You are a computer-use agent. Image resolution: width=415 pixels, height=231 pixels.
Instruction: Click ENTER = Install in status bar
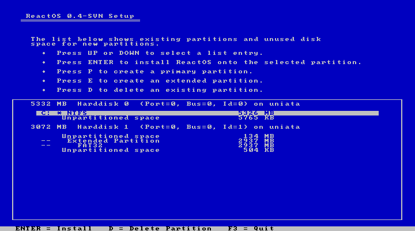54,228
